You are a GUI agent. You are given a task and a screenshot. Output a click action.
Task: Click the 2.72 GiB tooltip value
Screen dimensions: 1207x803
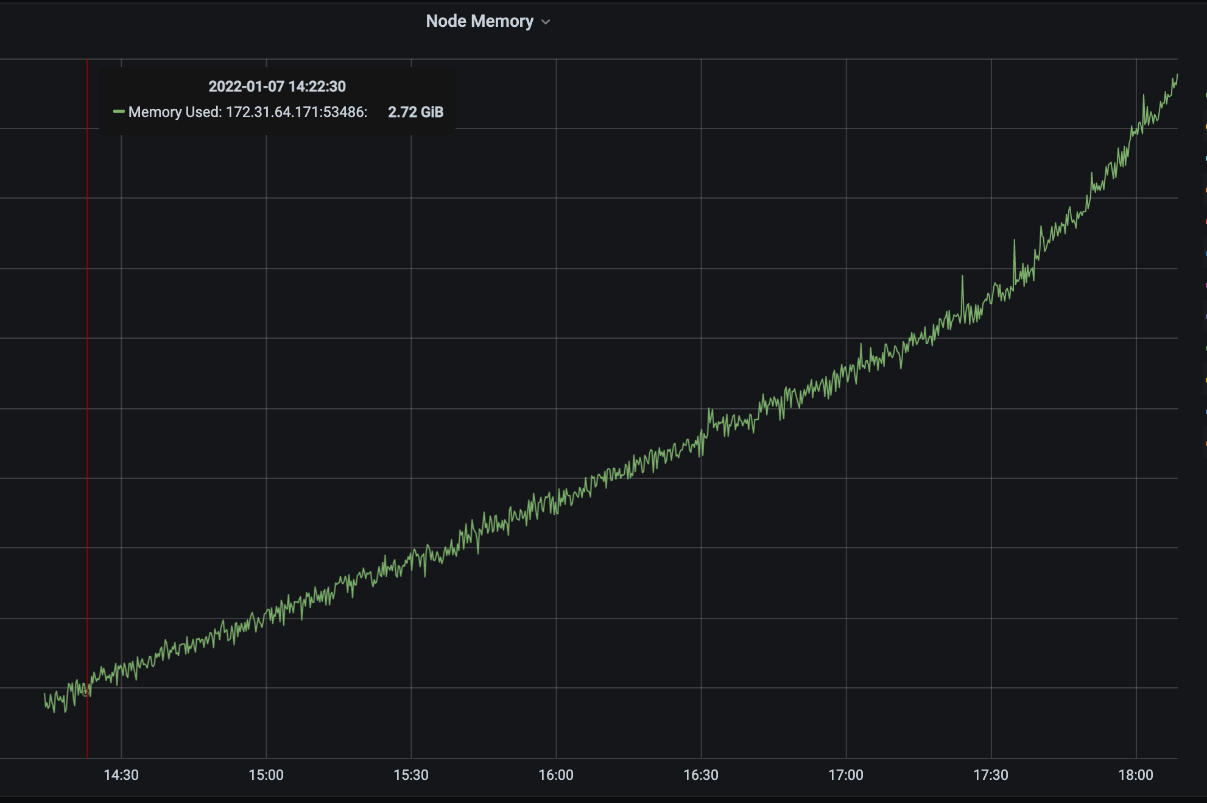click(x=415, y=112)
